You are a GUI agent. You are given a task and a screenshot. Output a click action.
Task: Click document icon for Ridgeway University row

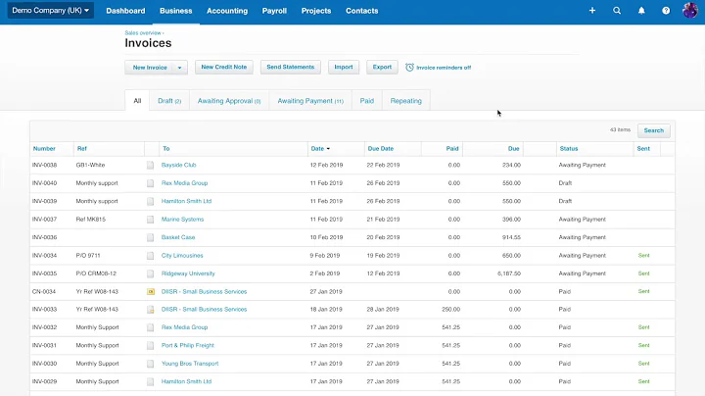(x=150, y=273)
